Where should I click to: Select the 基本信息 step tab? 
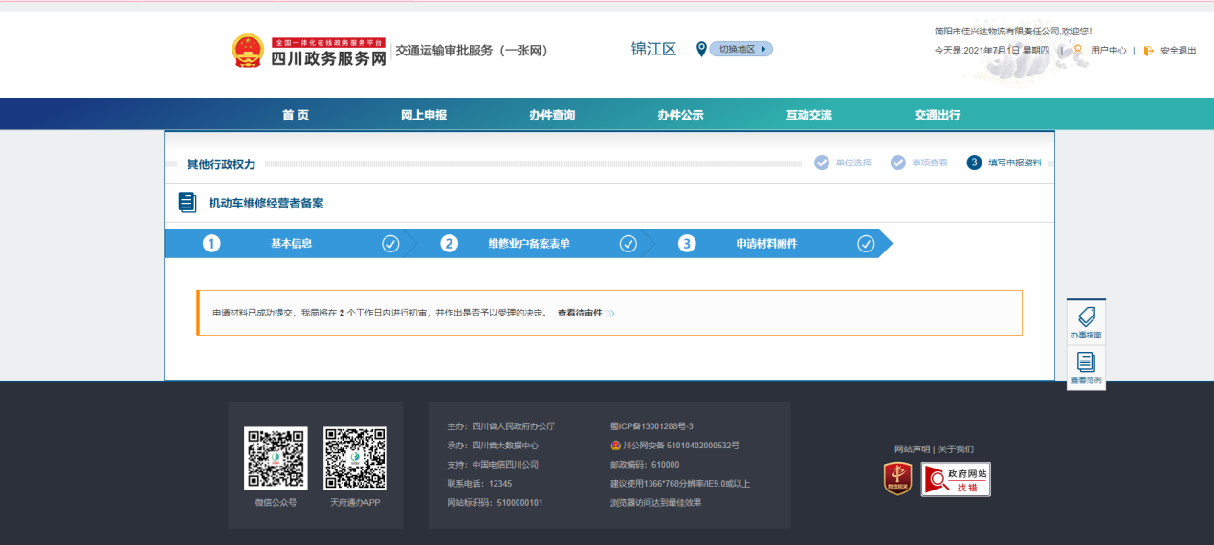coord(291,244)
